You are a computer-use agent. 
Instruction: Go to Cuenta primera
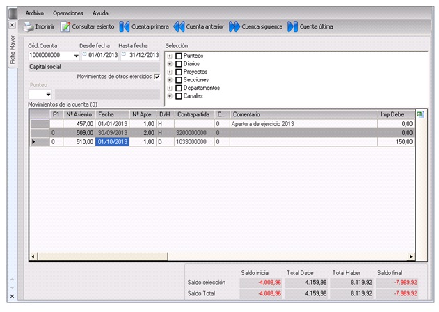[125, 27]
